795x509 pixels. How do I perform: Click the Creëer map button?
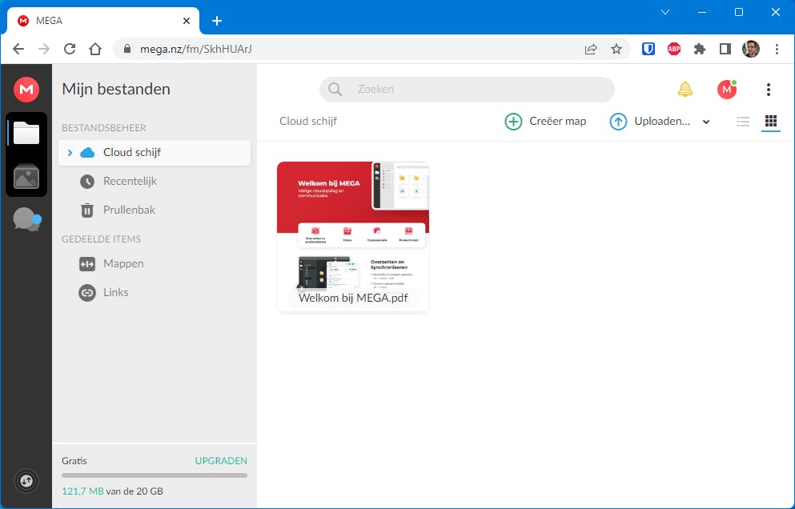coord(545,121)
